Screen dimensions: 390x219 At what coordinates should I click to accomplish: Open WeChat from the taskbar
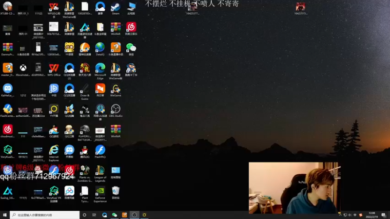(115, 215)
